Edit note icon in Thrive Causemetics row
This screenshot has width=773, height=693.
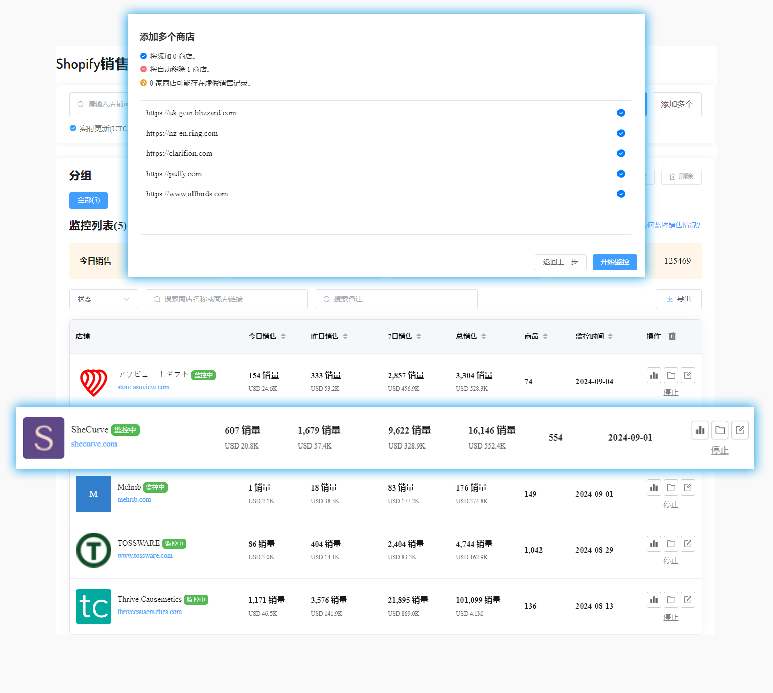pyautogui.click(x=688, y=600)
